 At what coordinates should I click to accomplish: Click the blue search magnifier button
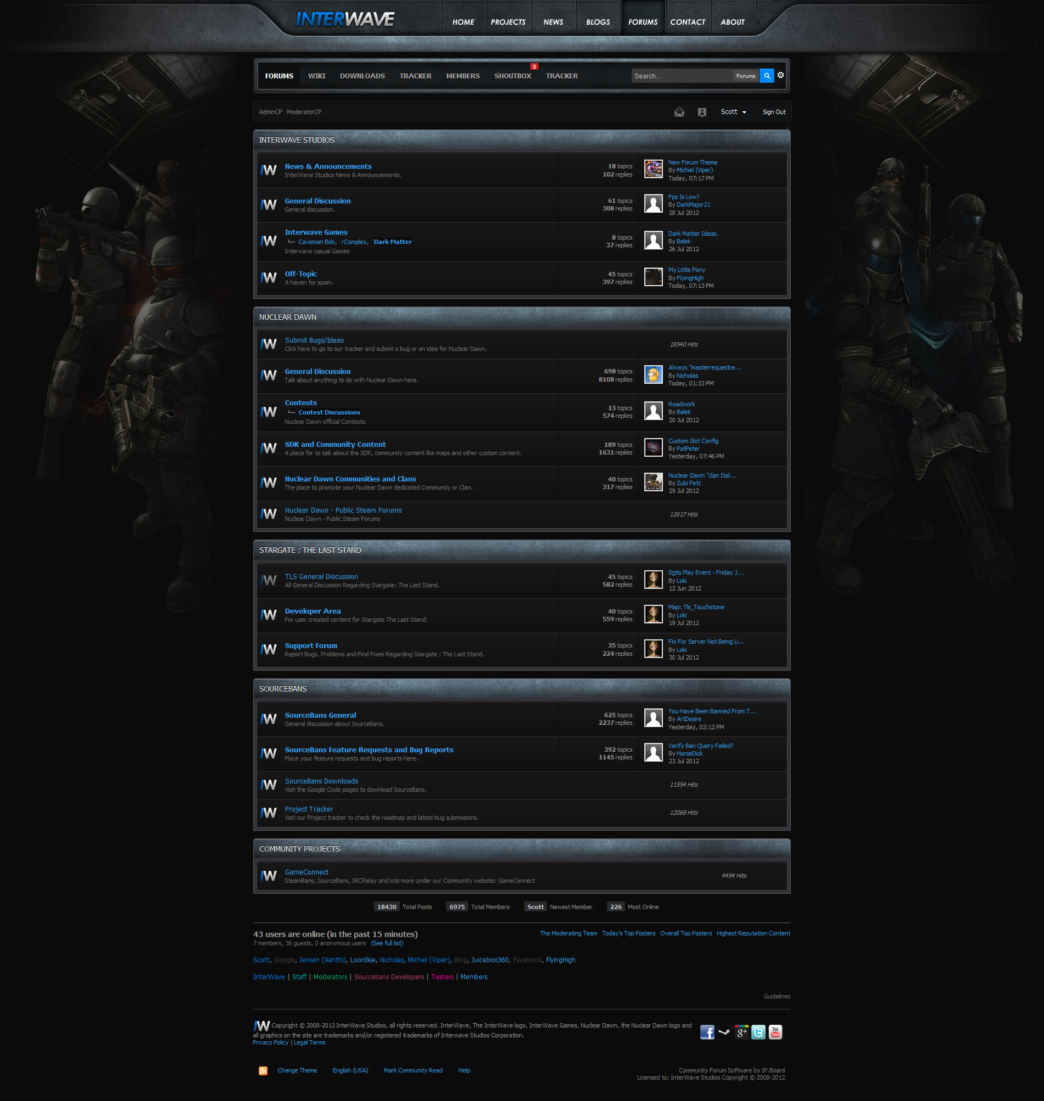(x=767, y=76)
